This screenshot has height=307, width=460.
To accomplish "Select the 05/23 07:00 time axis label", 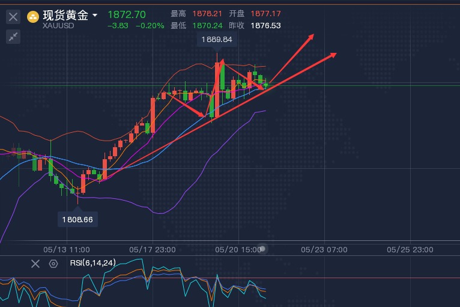I will coord(324,249).
